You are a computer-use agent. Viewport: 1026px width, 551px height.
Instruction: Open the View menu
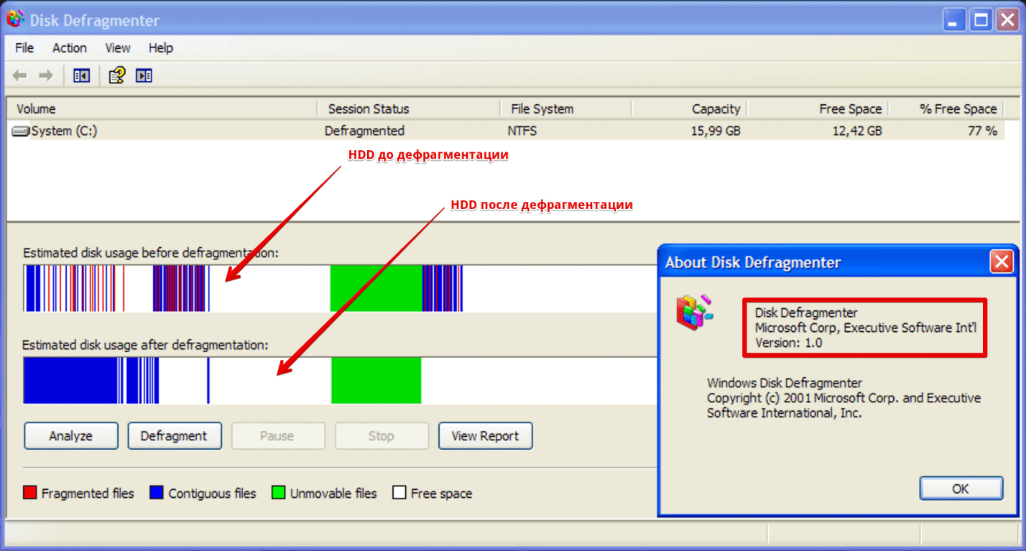coord(118,48)
